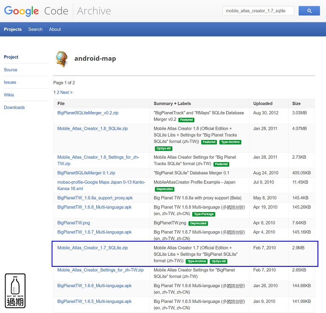The width and height of the screenshot is (326, 313).
Task: Click the Deprecated label on BigPlanetTW.png row
Action: pyautogui.click(x=198, y=224)
